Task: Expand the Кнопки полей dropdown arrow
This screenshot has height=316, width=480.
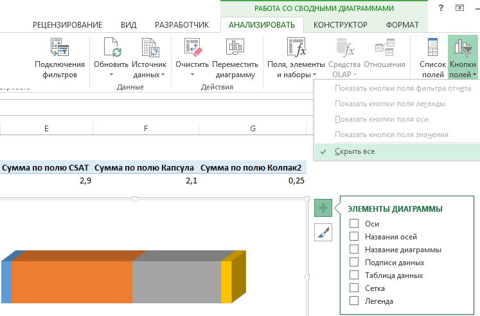Action: pyautogui.click(x=474, y=75)
